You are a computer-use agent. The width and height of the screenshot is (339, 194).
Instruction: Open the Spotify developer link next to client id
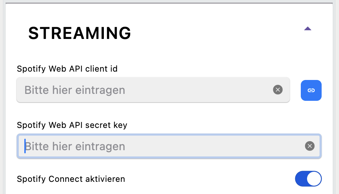point(311,90)
